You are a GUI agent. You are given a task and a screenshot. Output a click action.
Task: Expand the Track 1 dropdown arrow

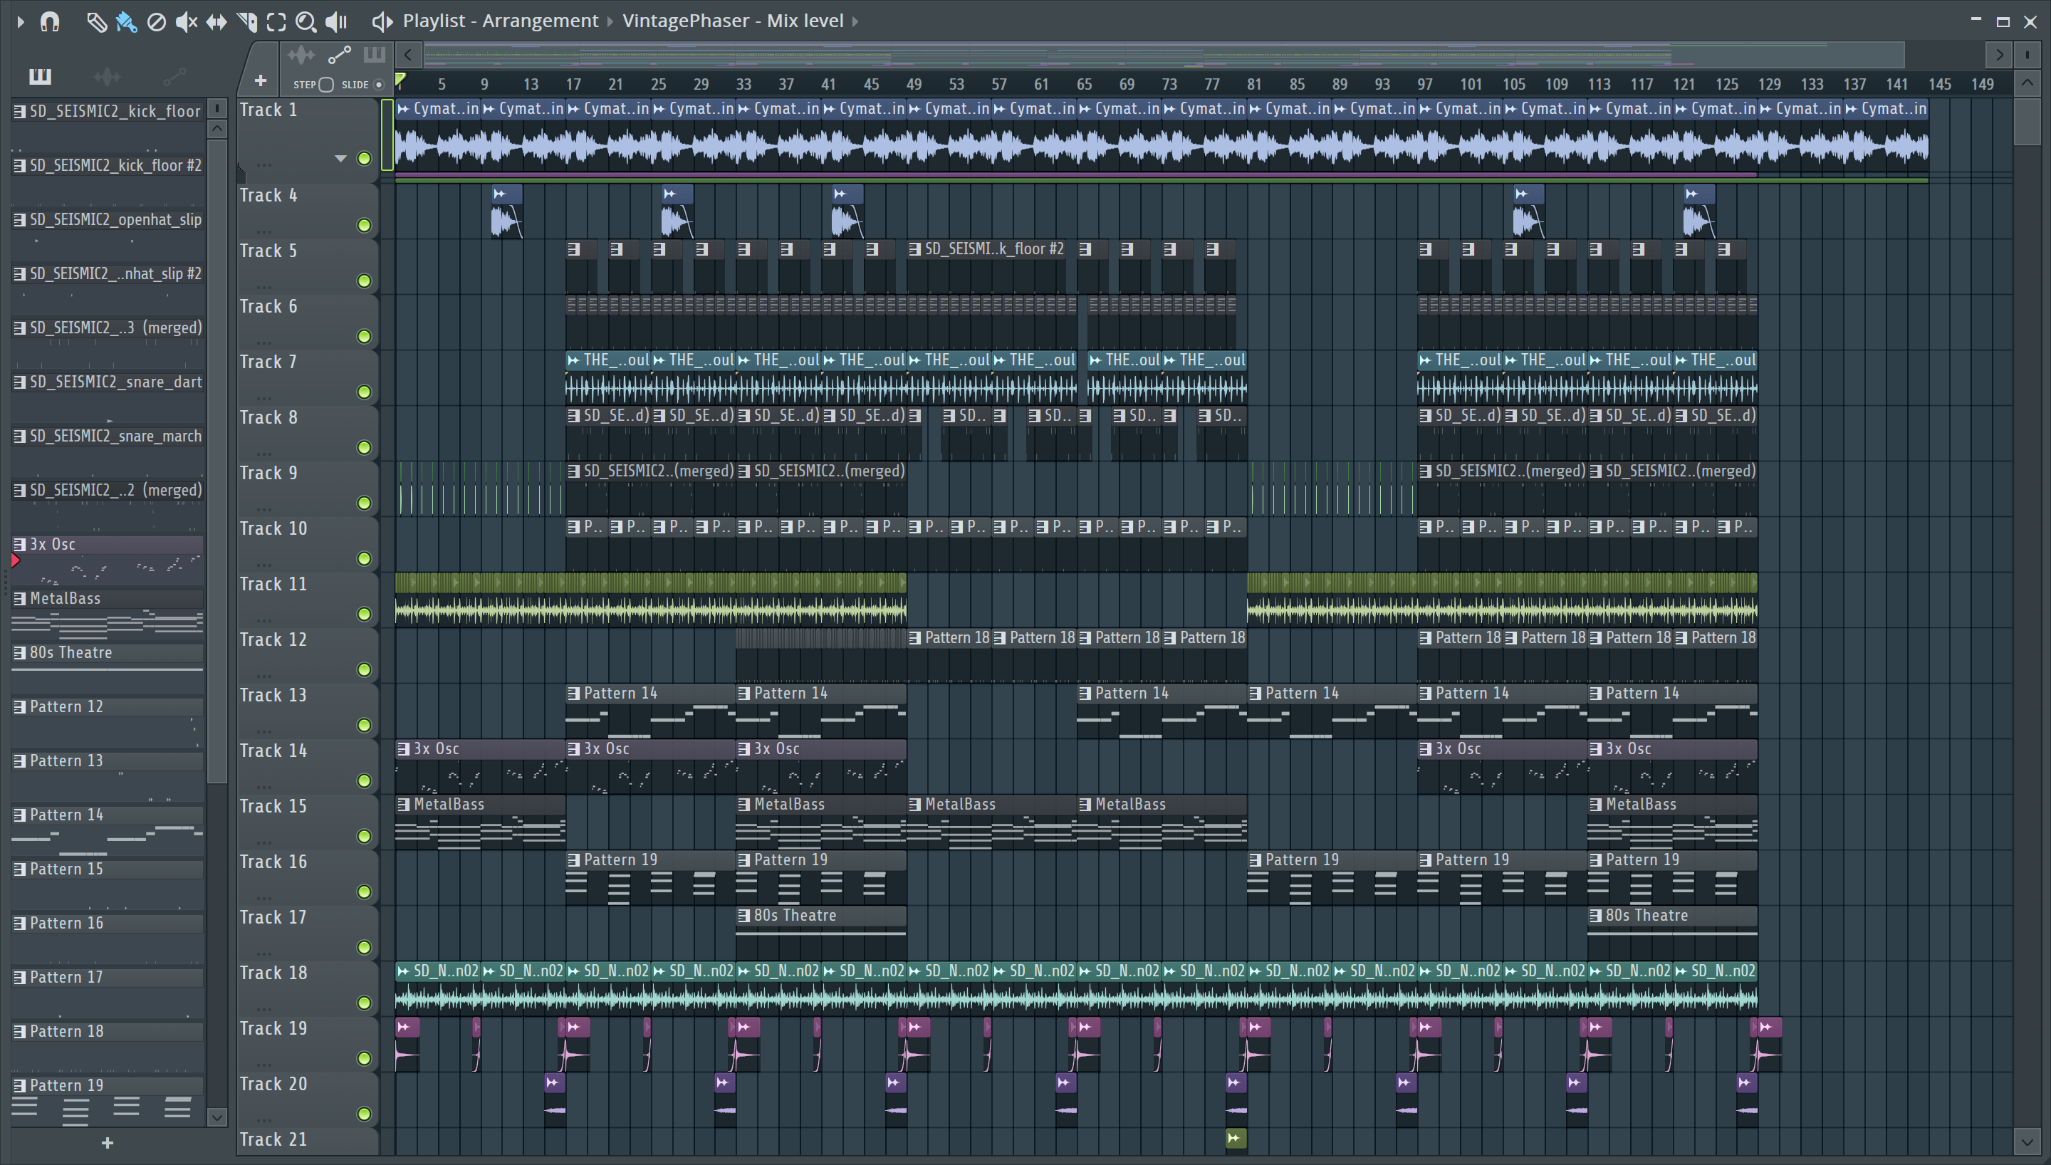pos(341,158)
